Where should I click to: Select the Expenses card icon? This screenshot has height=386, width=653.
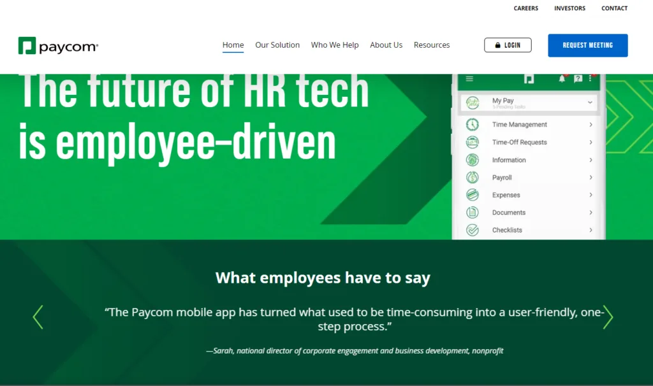pyautogui.click(x=472, y=195)
